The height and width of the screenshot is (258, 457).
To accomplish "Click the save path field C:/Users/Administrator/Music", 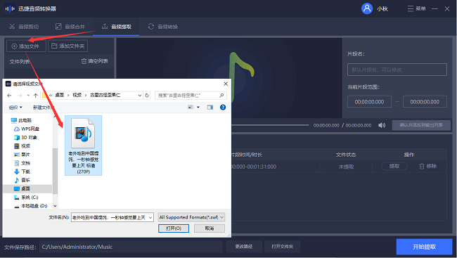I will pyautogui.click(x=131, y=247).
